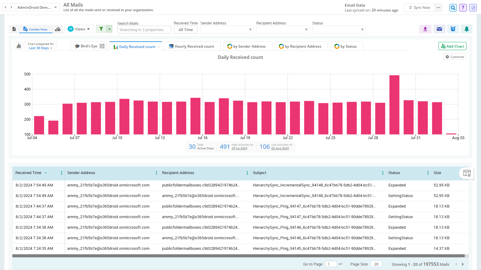Open the Status filter dropdown
Image resolution: width=481 pixels, height=270 pixels.
[339, 30]
